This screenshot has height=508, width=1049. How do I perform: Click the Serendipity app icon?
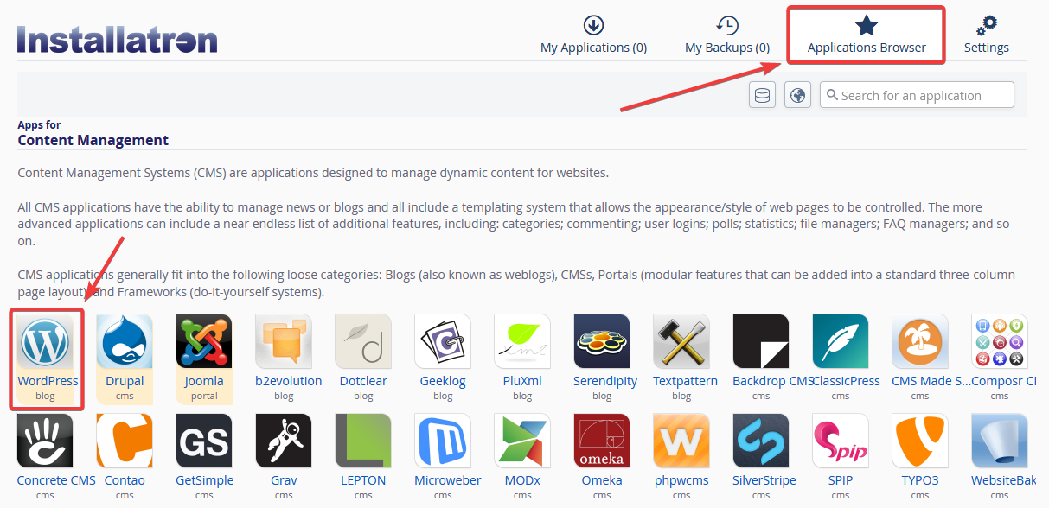click(602, 341)
